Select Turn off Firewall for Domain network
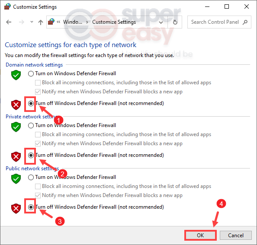Viewport: 257px width, 245px height. (31, 103)
